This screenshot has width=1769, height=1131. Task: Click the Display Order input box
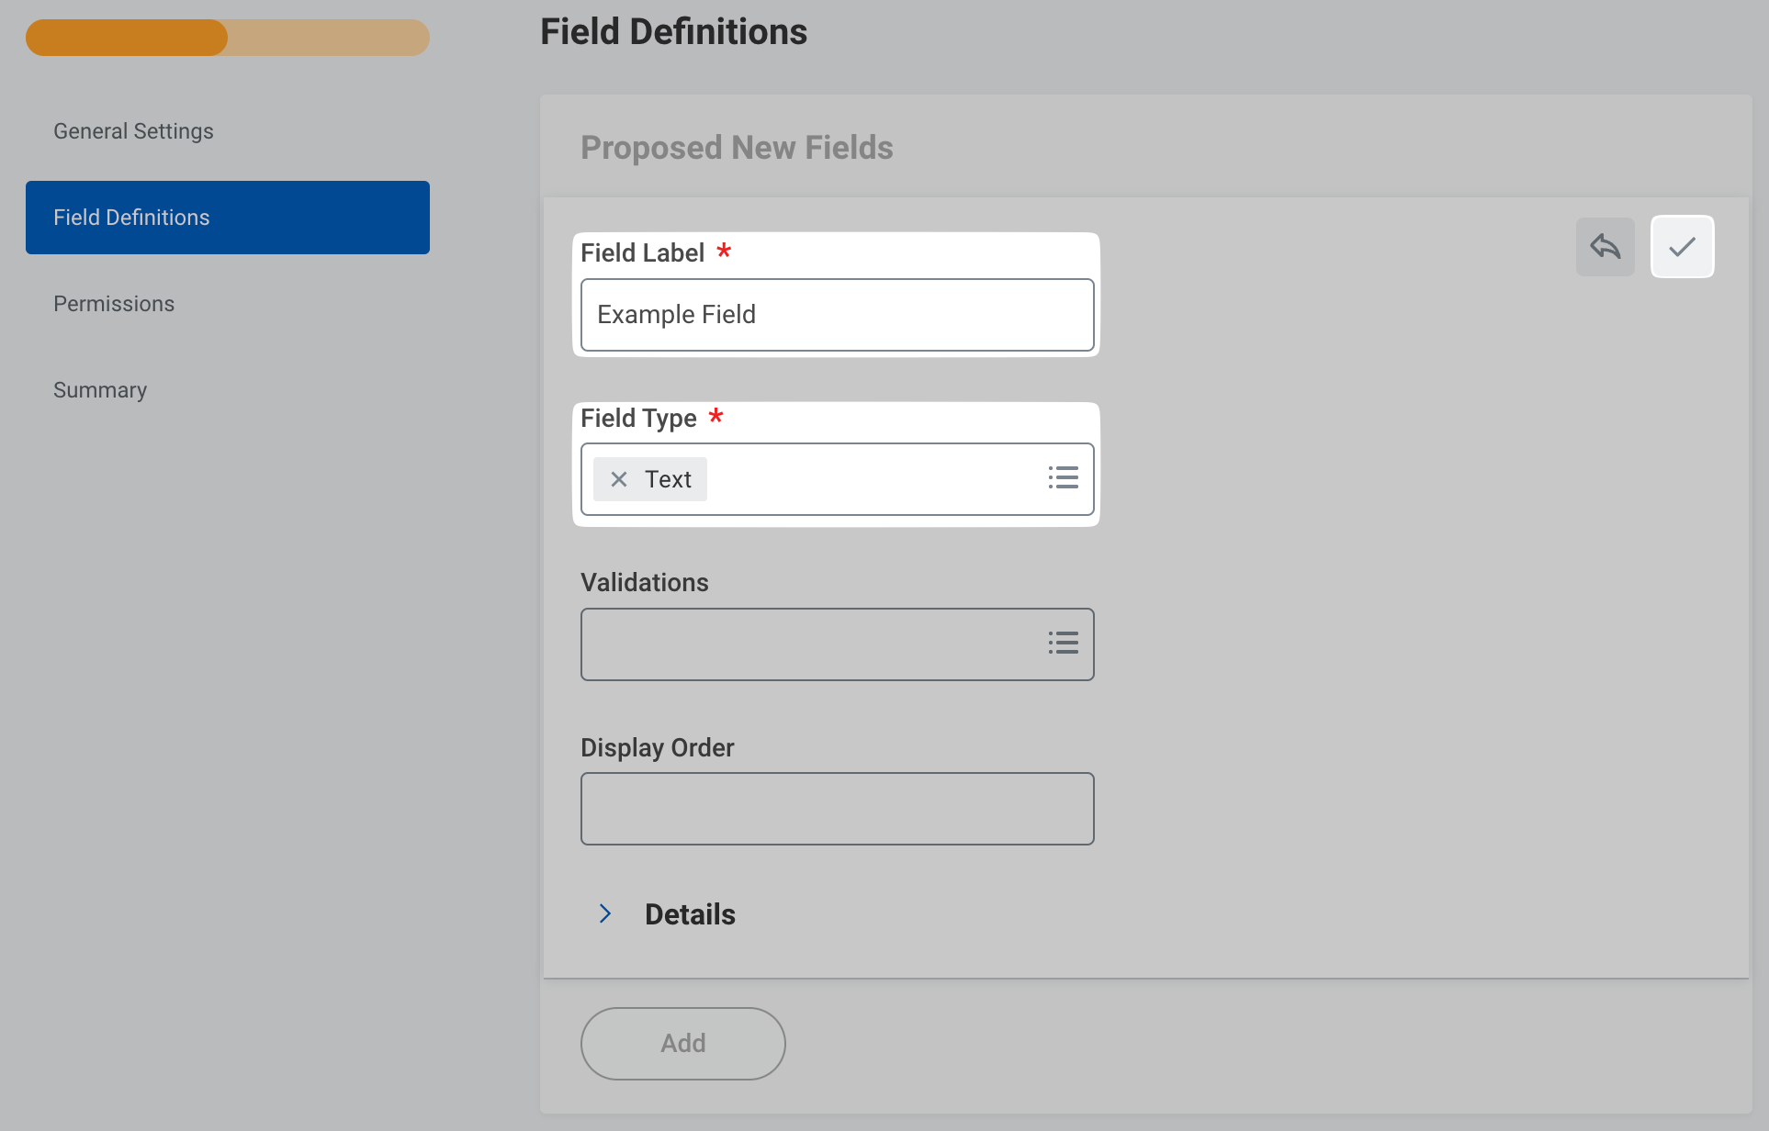(x=837, y=809)
